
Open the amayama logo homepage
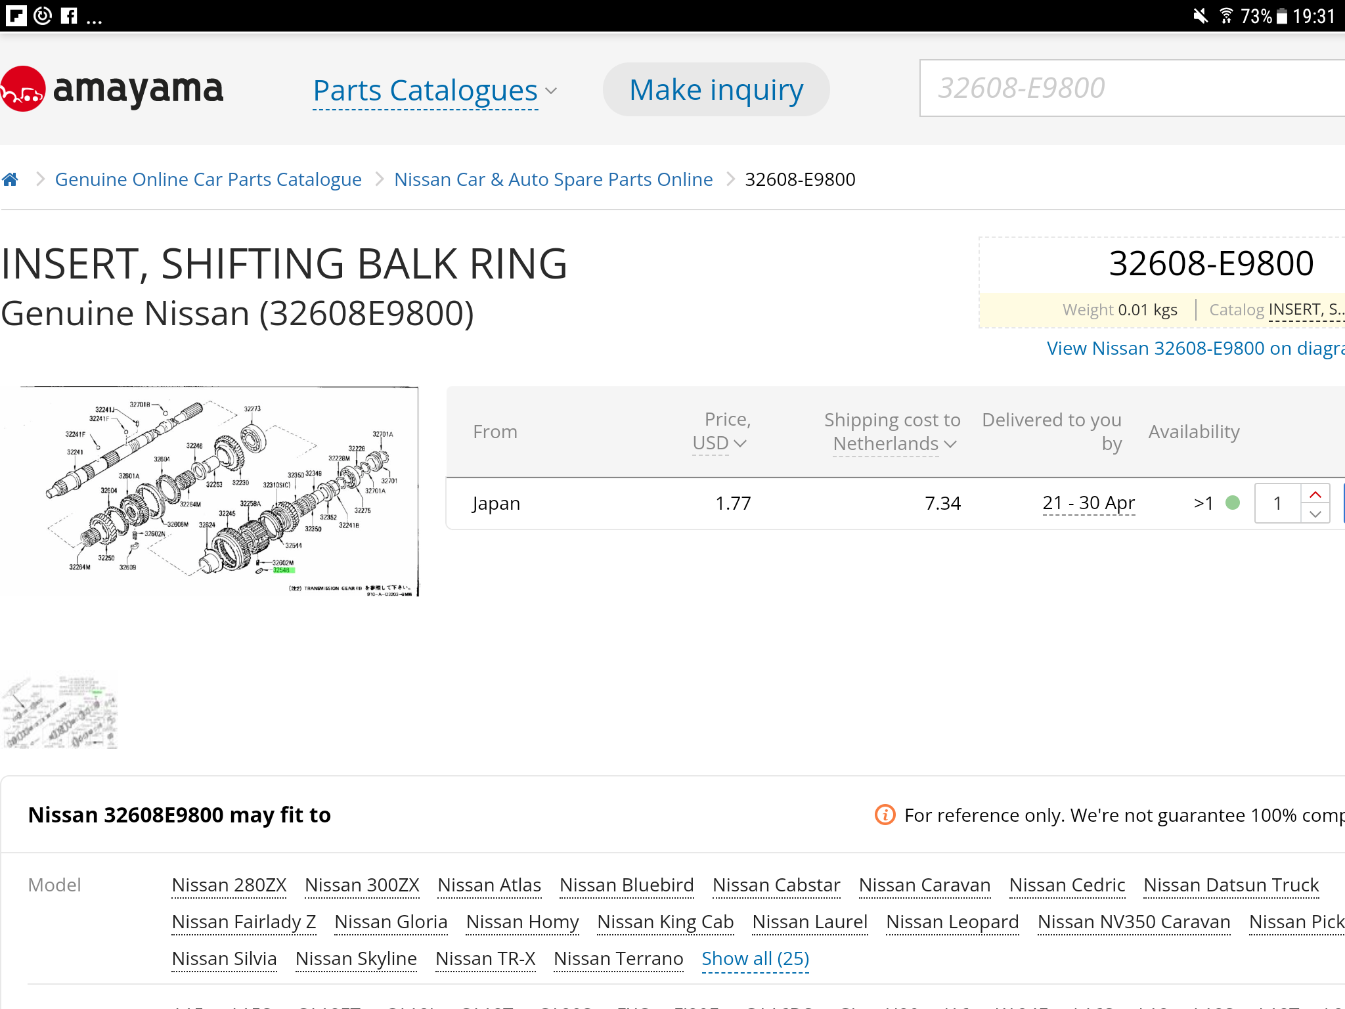click(112, 89)
